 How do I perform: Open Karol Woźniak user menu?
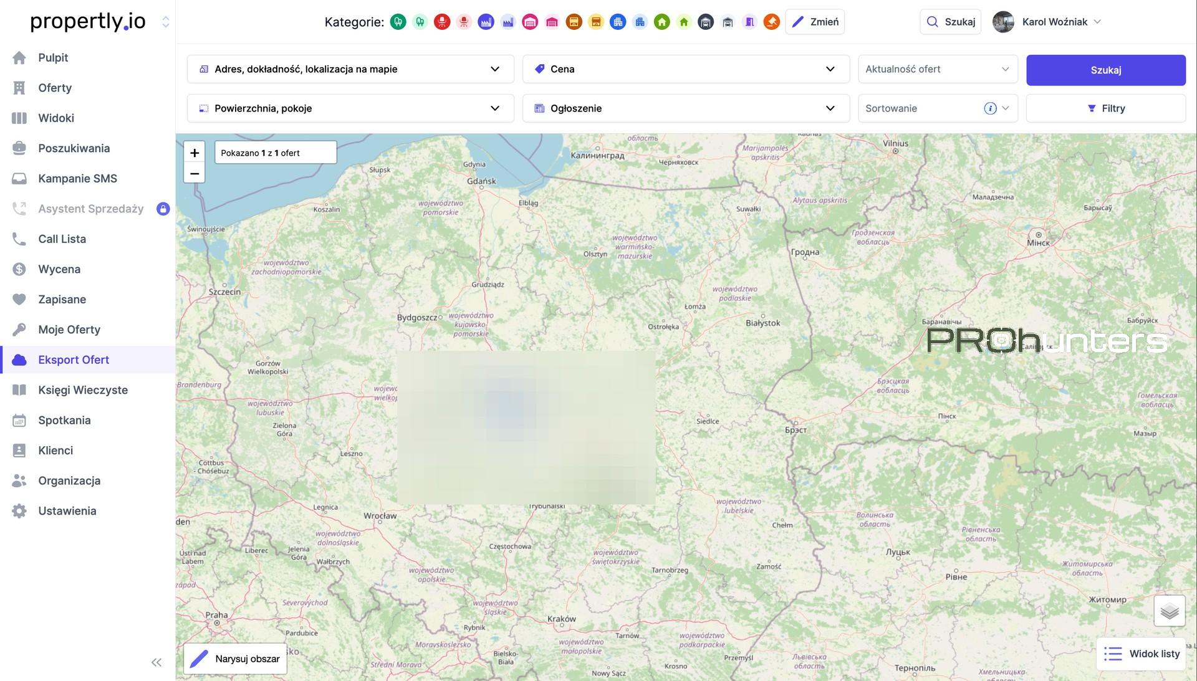(x=1054, y=22)
